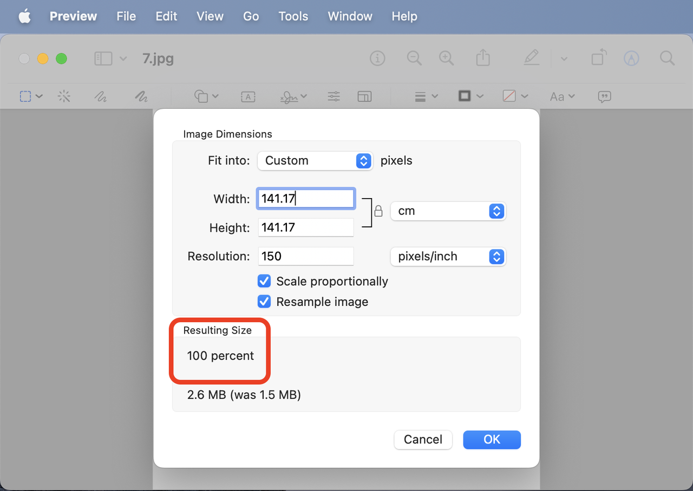The image size is (693, 491).
Task: Open the Tools menu
Action: pyautogui.click(x=293, y=16)
